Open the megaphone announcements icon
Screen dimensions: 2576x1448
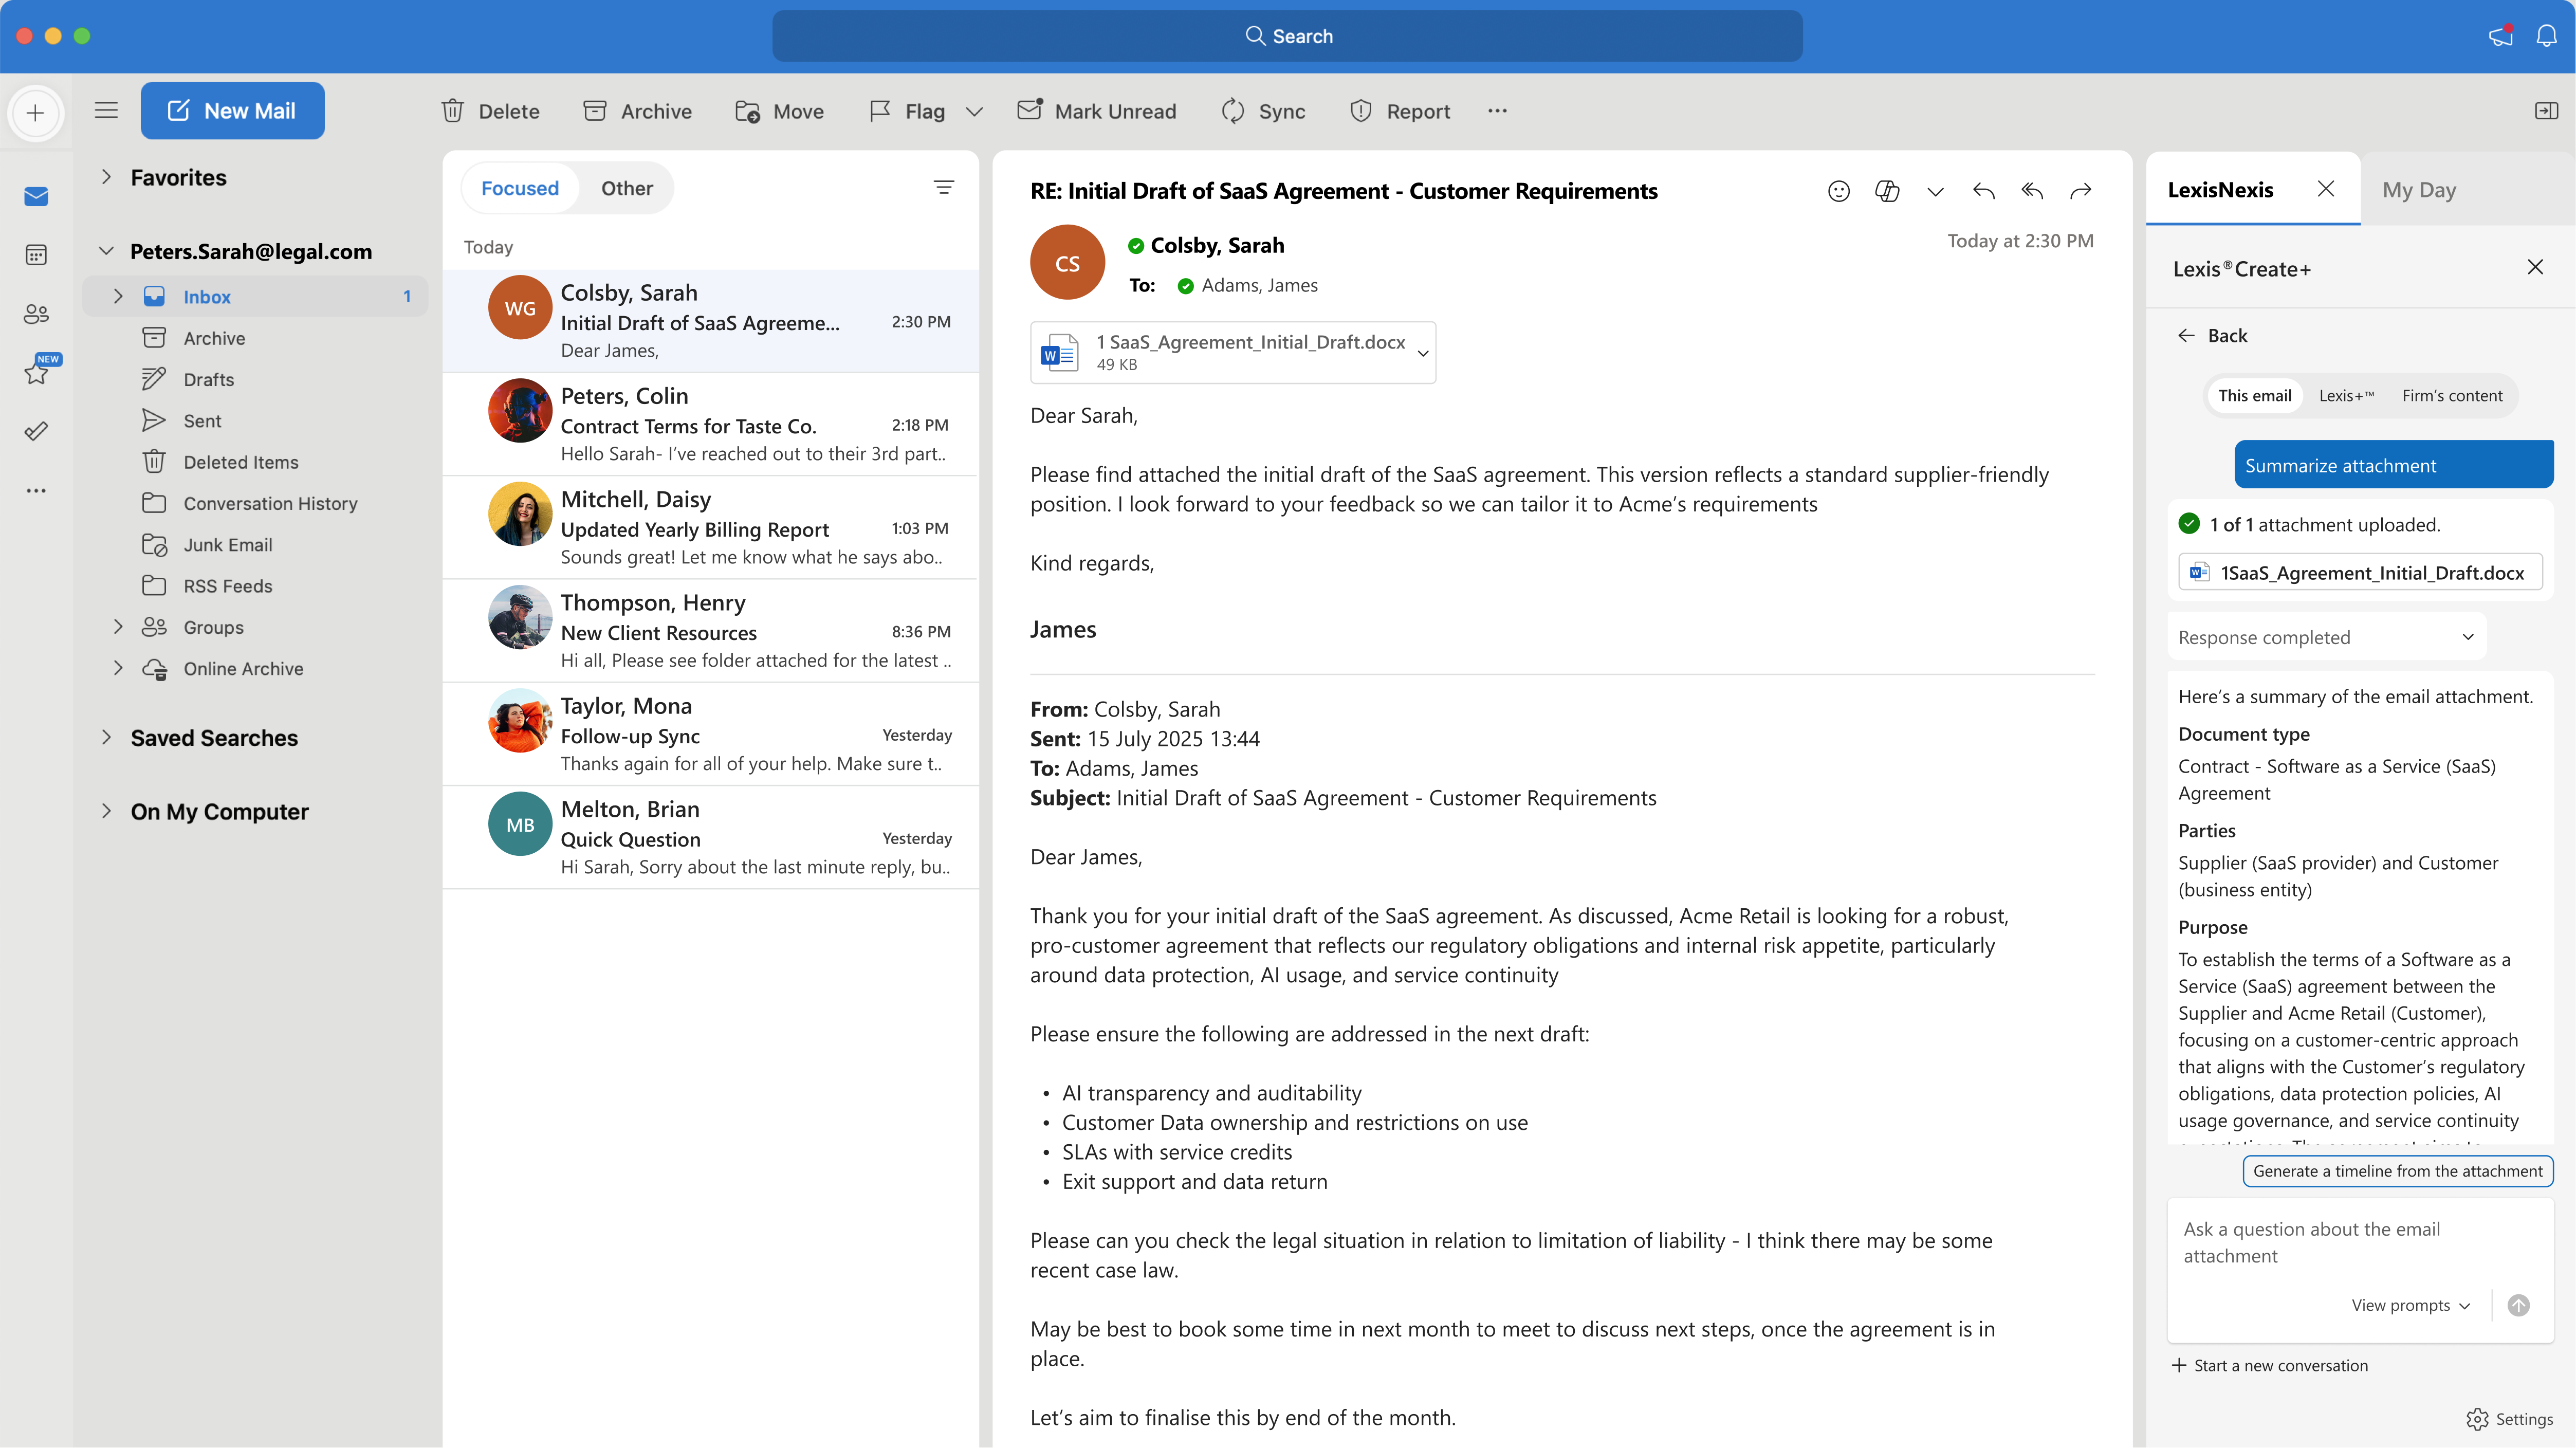(2500, 36)
